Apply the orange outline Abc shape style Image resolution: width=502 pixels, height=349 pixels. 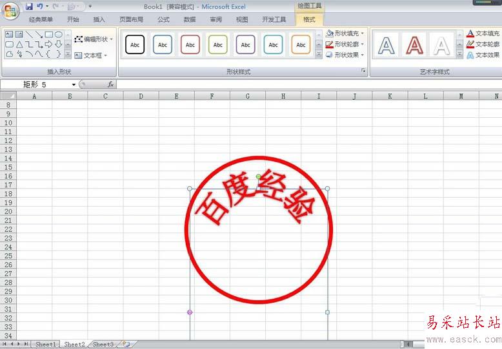click(301, 44)
